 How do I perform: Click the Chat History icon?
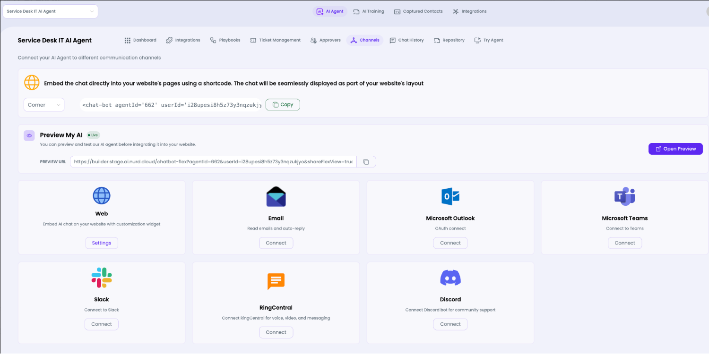click(x=393, y=40)
